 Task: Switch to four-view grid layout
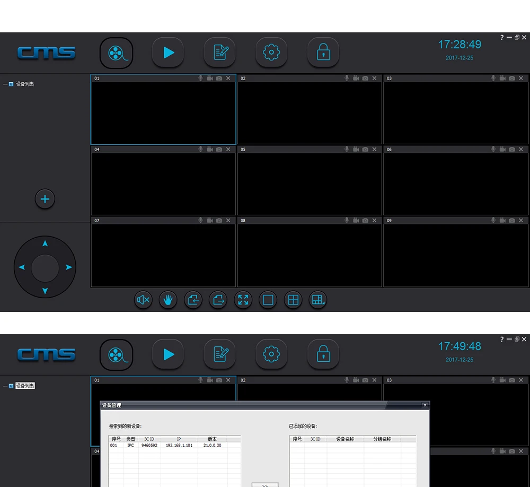point(294,300)
